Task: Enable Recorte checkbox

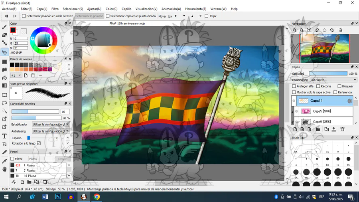Action: coord(318,86)
